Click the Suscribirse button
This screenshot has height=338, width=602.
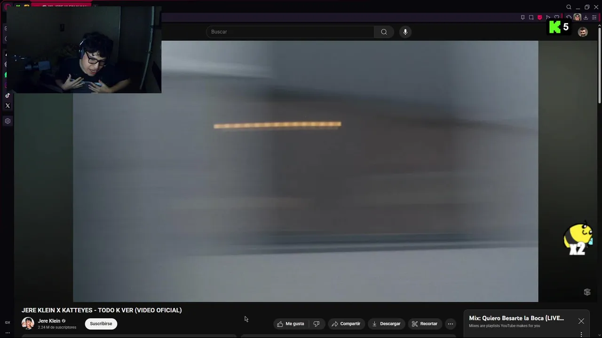(x=101, y=324)
